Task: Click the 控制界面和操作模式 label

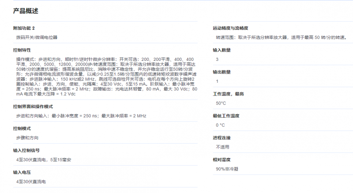Action: point(33,106)
